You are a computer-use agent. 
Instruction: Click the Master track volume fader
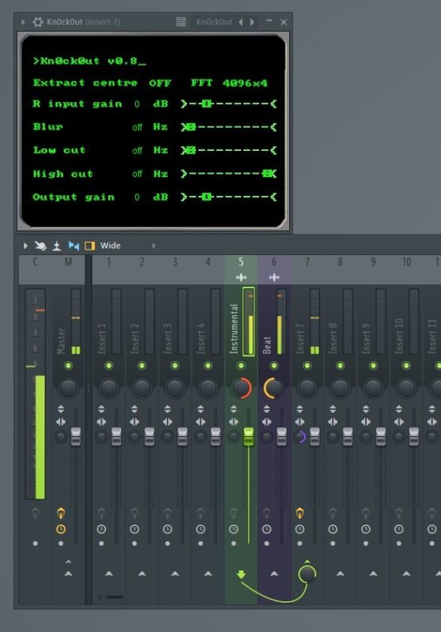point(76,437)
